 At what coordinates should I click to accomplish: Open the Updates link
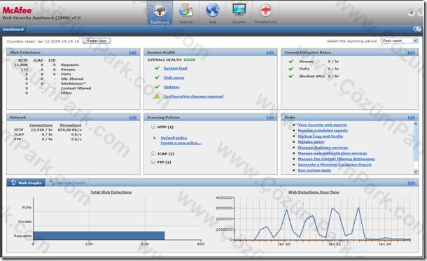click(171, 87)
